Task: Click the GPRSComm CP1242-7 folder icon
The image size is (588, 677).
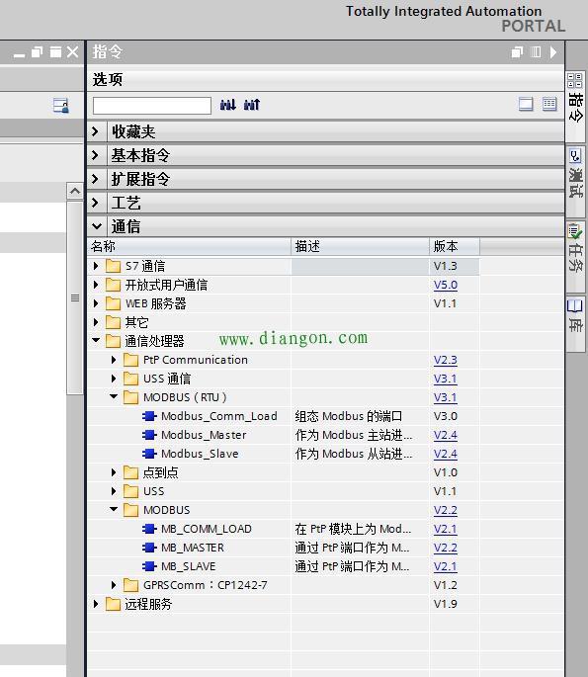Action: click(130, 585)
